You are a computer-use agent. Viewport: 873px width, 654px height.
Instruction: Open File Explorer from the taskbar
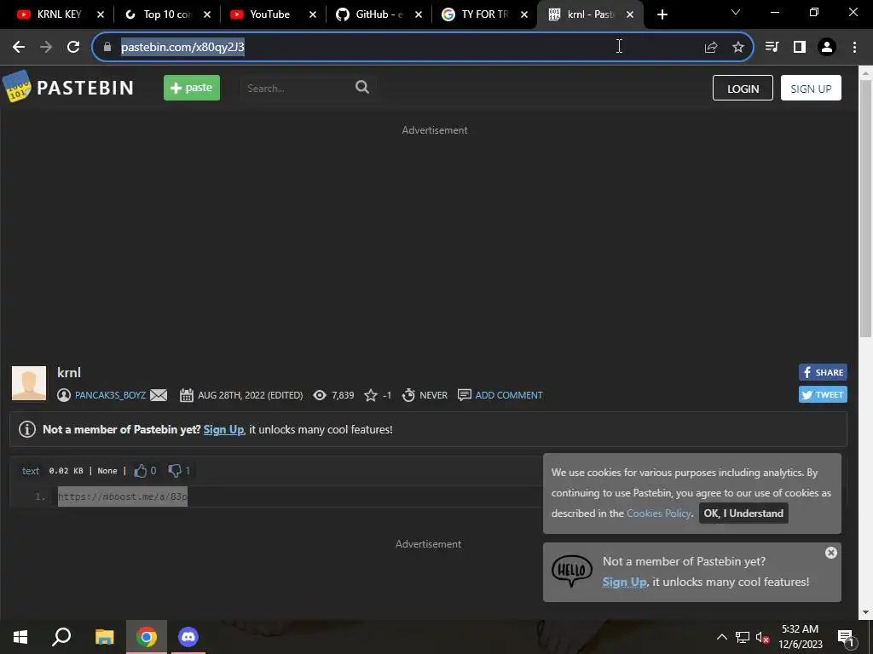104,637
